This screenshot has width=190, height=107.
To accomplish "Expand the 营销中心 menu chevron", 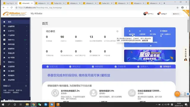I will 27,62.
